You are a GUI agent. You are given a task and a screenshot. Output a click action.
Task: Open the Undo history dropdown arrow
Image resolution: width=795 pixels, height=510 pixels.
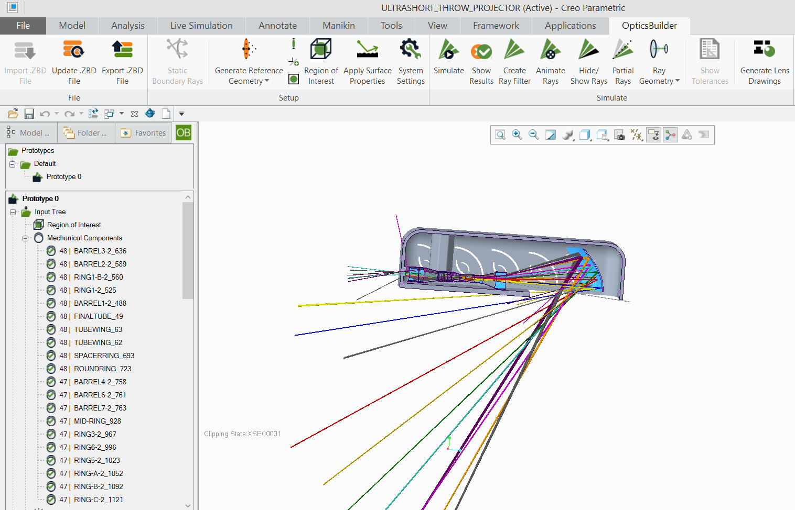tap(57, 114)
